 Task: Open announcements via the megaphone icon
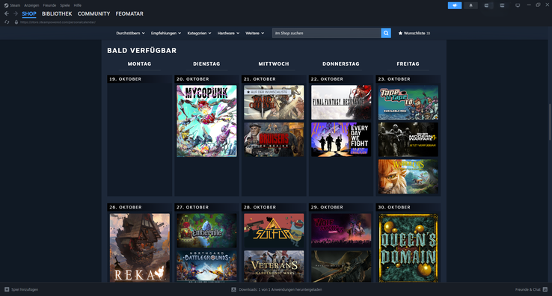pos(455,5)
